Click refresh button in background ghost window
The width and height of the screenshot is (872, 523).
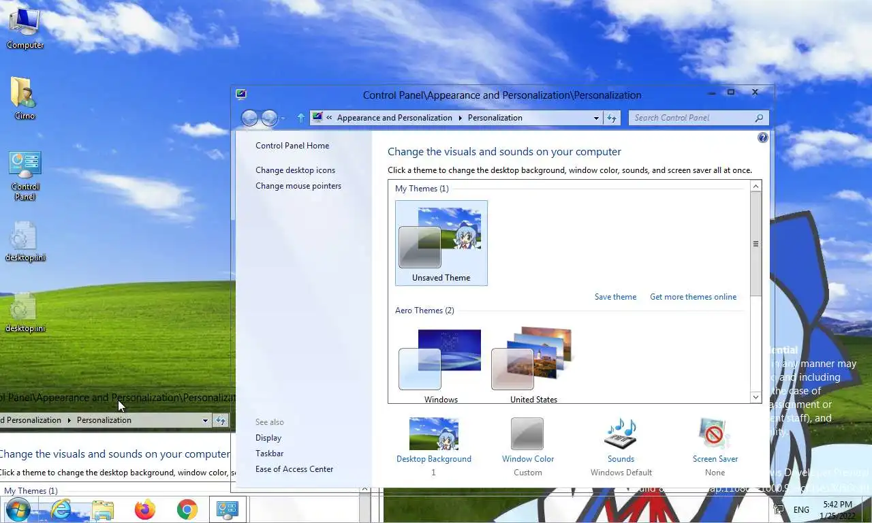point(221,420)
